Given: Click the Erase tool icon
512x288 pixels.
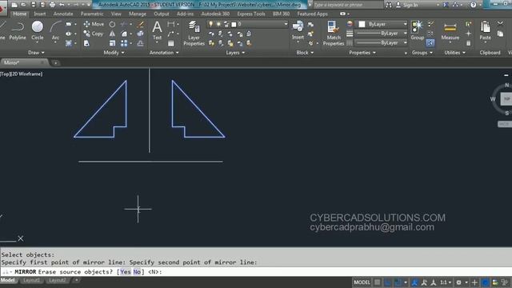Looking at the screenshot, I should click(x=141, y=24).
